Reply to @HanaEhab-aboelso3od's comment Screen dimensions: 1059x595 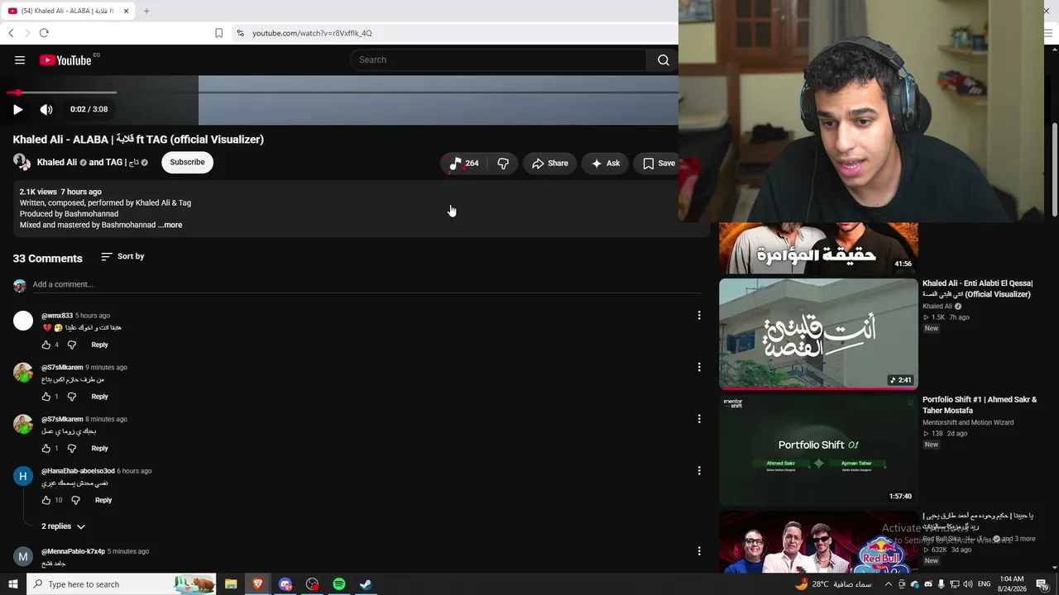pos(103,500)
